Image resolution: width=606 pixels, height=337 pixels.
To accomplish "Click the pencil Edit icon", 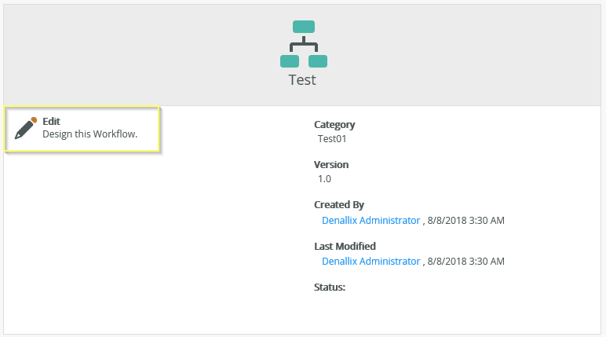I will coord(26,129).
